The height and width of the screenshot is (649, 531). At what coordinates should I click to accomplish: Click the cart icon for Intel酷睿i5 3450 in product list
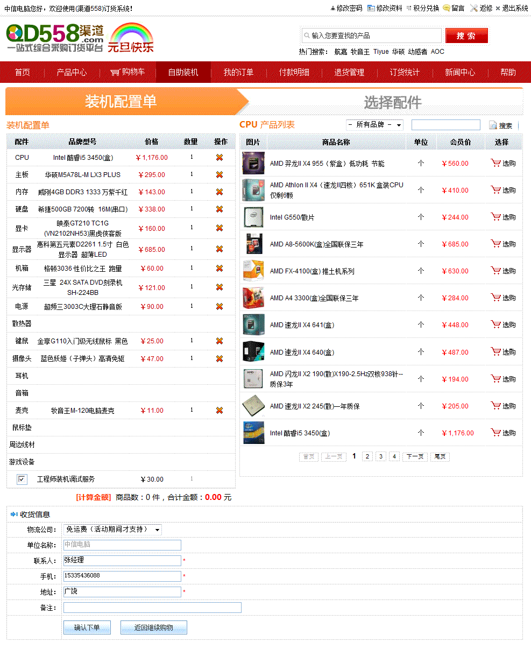click(x=496, y=433)
